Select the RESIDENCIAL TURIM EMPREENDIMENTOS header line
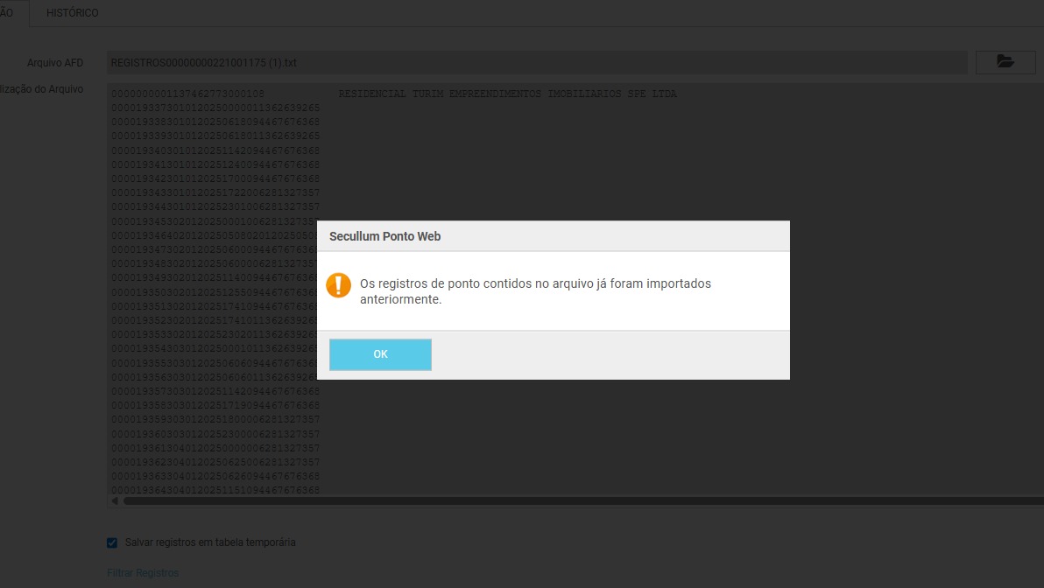1044x588 pixels. [x=394, y=94]
